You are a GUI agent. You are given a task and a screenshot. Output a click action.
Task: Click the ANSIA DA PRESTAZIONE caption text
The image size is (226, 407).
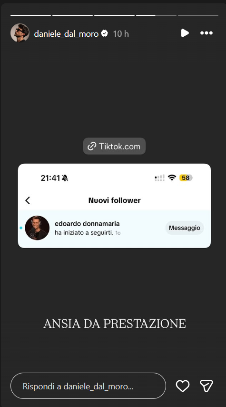point(115,324)
